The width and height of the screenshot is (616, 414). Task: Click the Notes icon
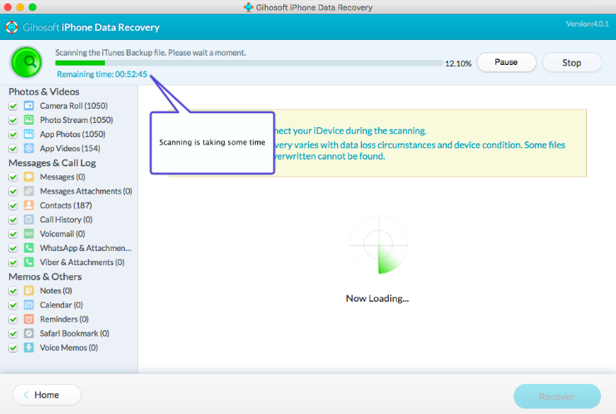click(28, 290)
